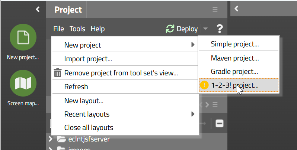297x150 pixels.
Task: Click the question mark help icon
Action: click(x=219, y=29)
